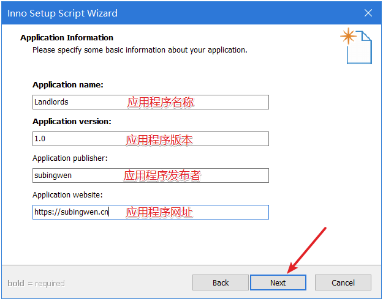Cancel the script wizard

(343, 282)
